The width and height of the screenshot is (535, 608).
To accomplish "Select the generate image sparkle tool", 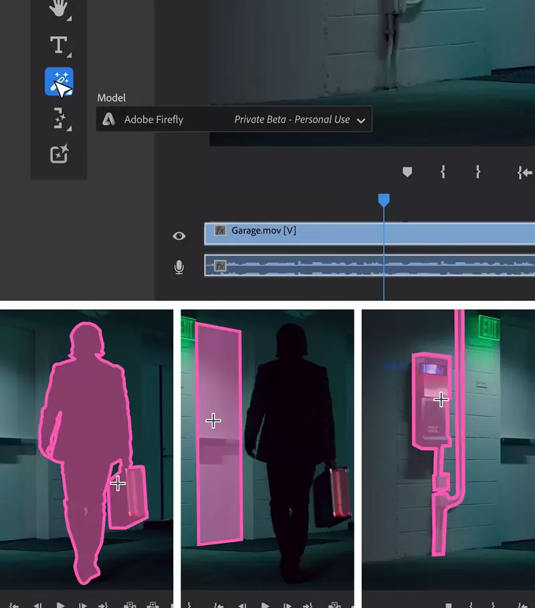I will click(59, 155).
